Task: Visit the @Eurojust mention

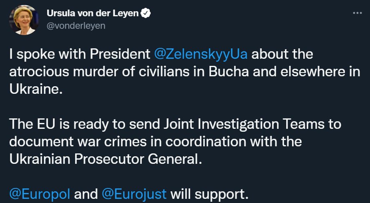Action: click(x=134, y=194)
